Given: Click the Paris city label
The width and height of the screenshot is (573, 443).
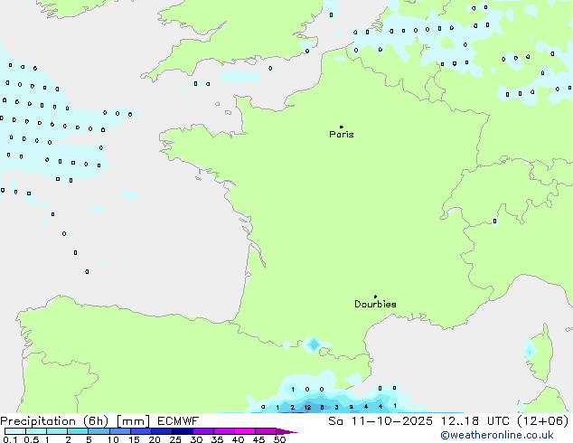Looking at the screenshot, I should pyautogui.click(x=342, y=135).
